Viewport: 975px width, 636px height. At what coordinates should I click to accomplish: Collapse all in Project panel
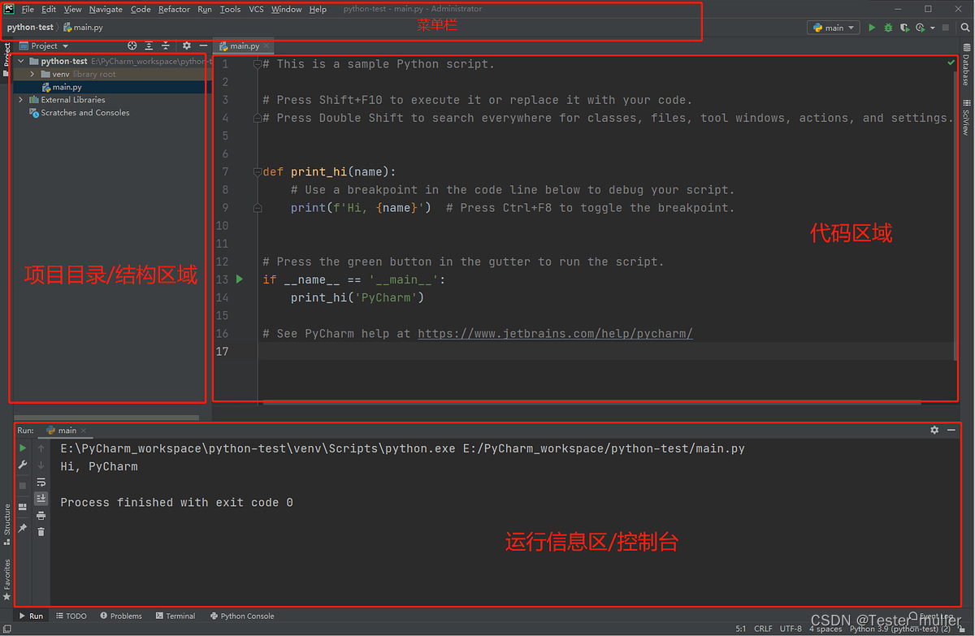click(166, 46)
